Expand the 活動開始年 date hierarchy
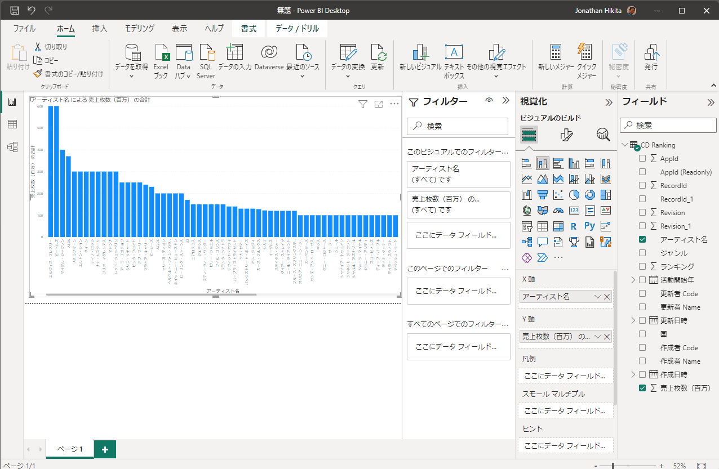 coord(633,280)
